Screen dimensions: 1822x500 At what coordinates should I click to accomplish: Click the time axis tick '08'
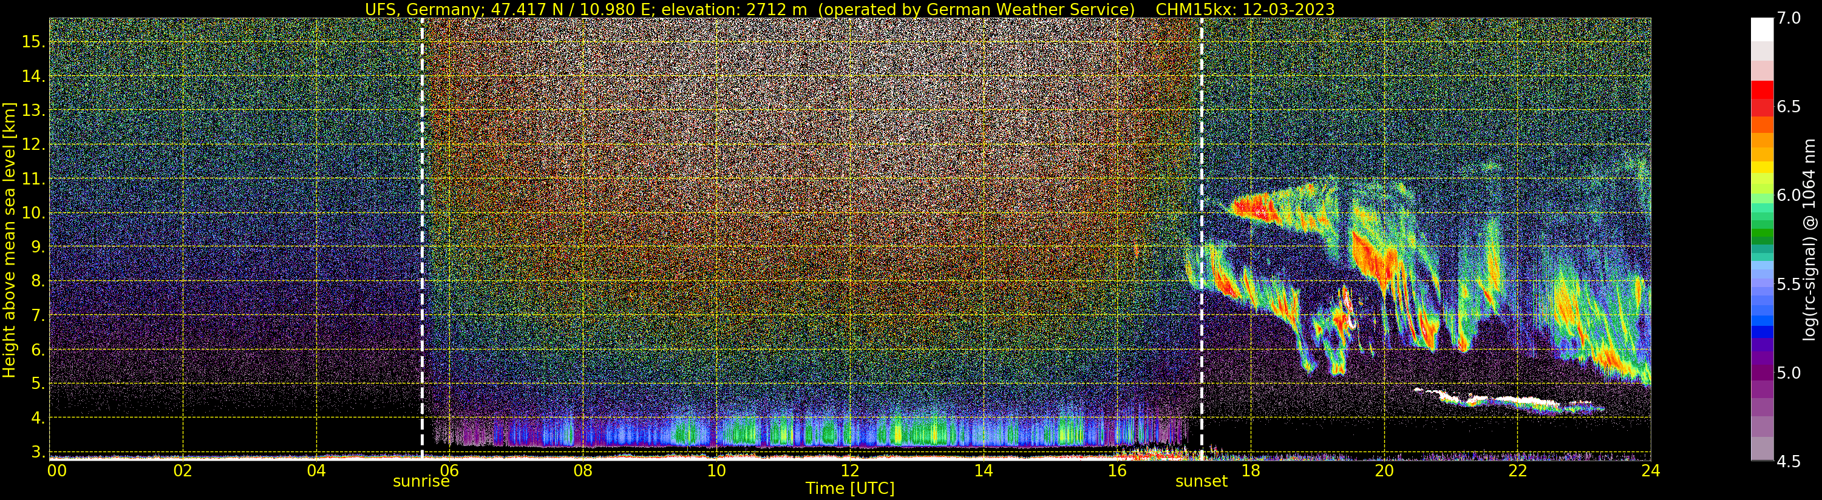coord(583,471)
